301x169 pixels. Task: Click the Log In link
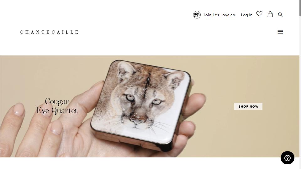pos(246,15)
